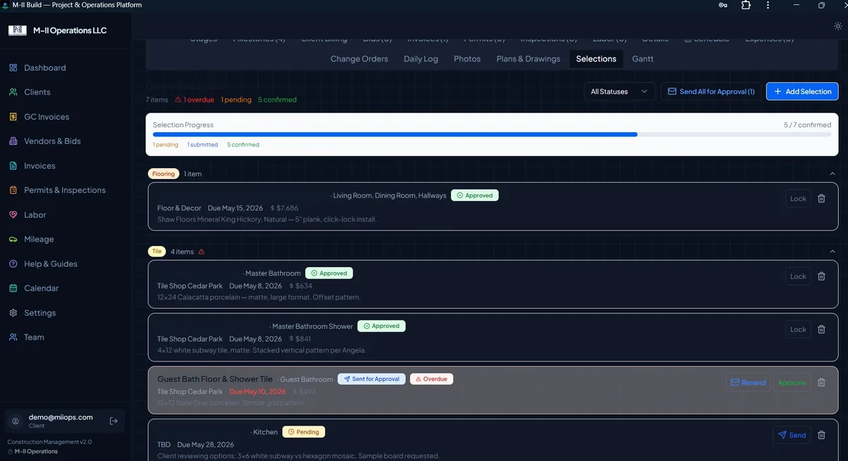This screenshot has height=461, width=848.
Task: Click the GC Invoices dollar icon
Action: (13, 117)
